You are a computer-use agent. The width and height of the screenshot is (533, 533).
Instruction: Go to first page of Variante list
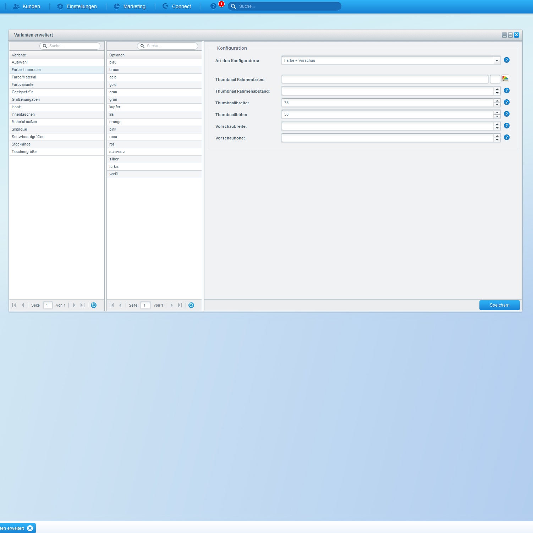tap(14, 305)
